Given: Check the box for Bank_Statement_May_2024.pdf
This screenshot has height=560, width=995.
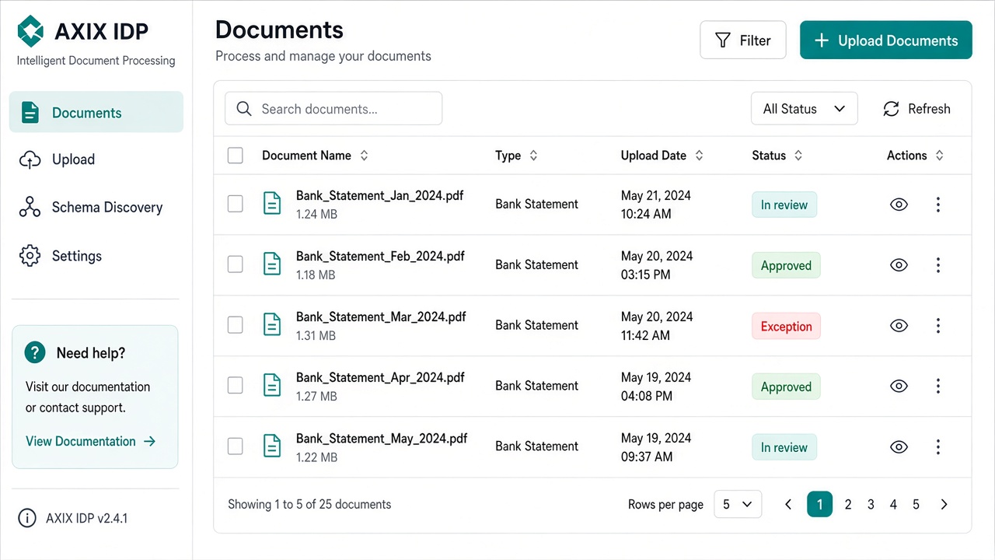Looking at the screenshot, I should pos(236,446).
